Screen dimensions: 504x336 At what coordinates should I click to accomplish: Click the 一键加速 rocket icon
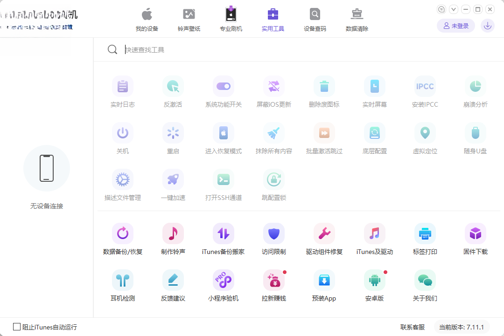pyautogui.click(x=173, y=179)
